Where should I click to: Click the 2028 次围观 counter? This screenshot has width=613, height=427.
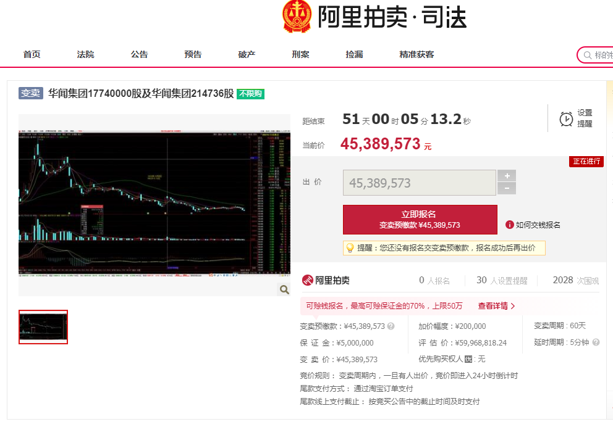pyautogui.click(x=575, y=280)
